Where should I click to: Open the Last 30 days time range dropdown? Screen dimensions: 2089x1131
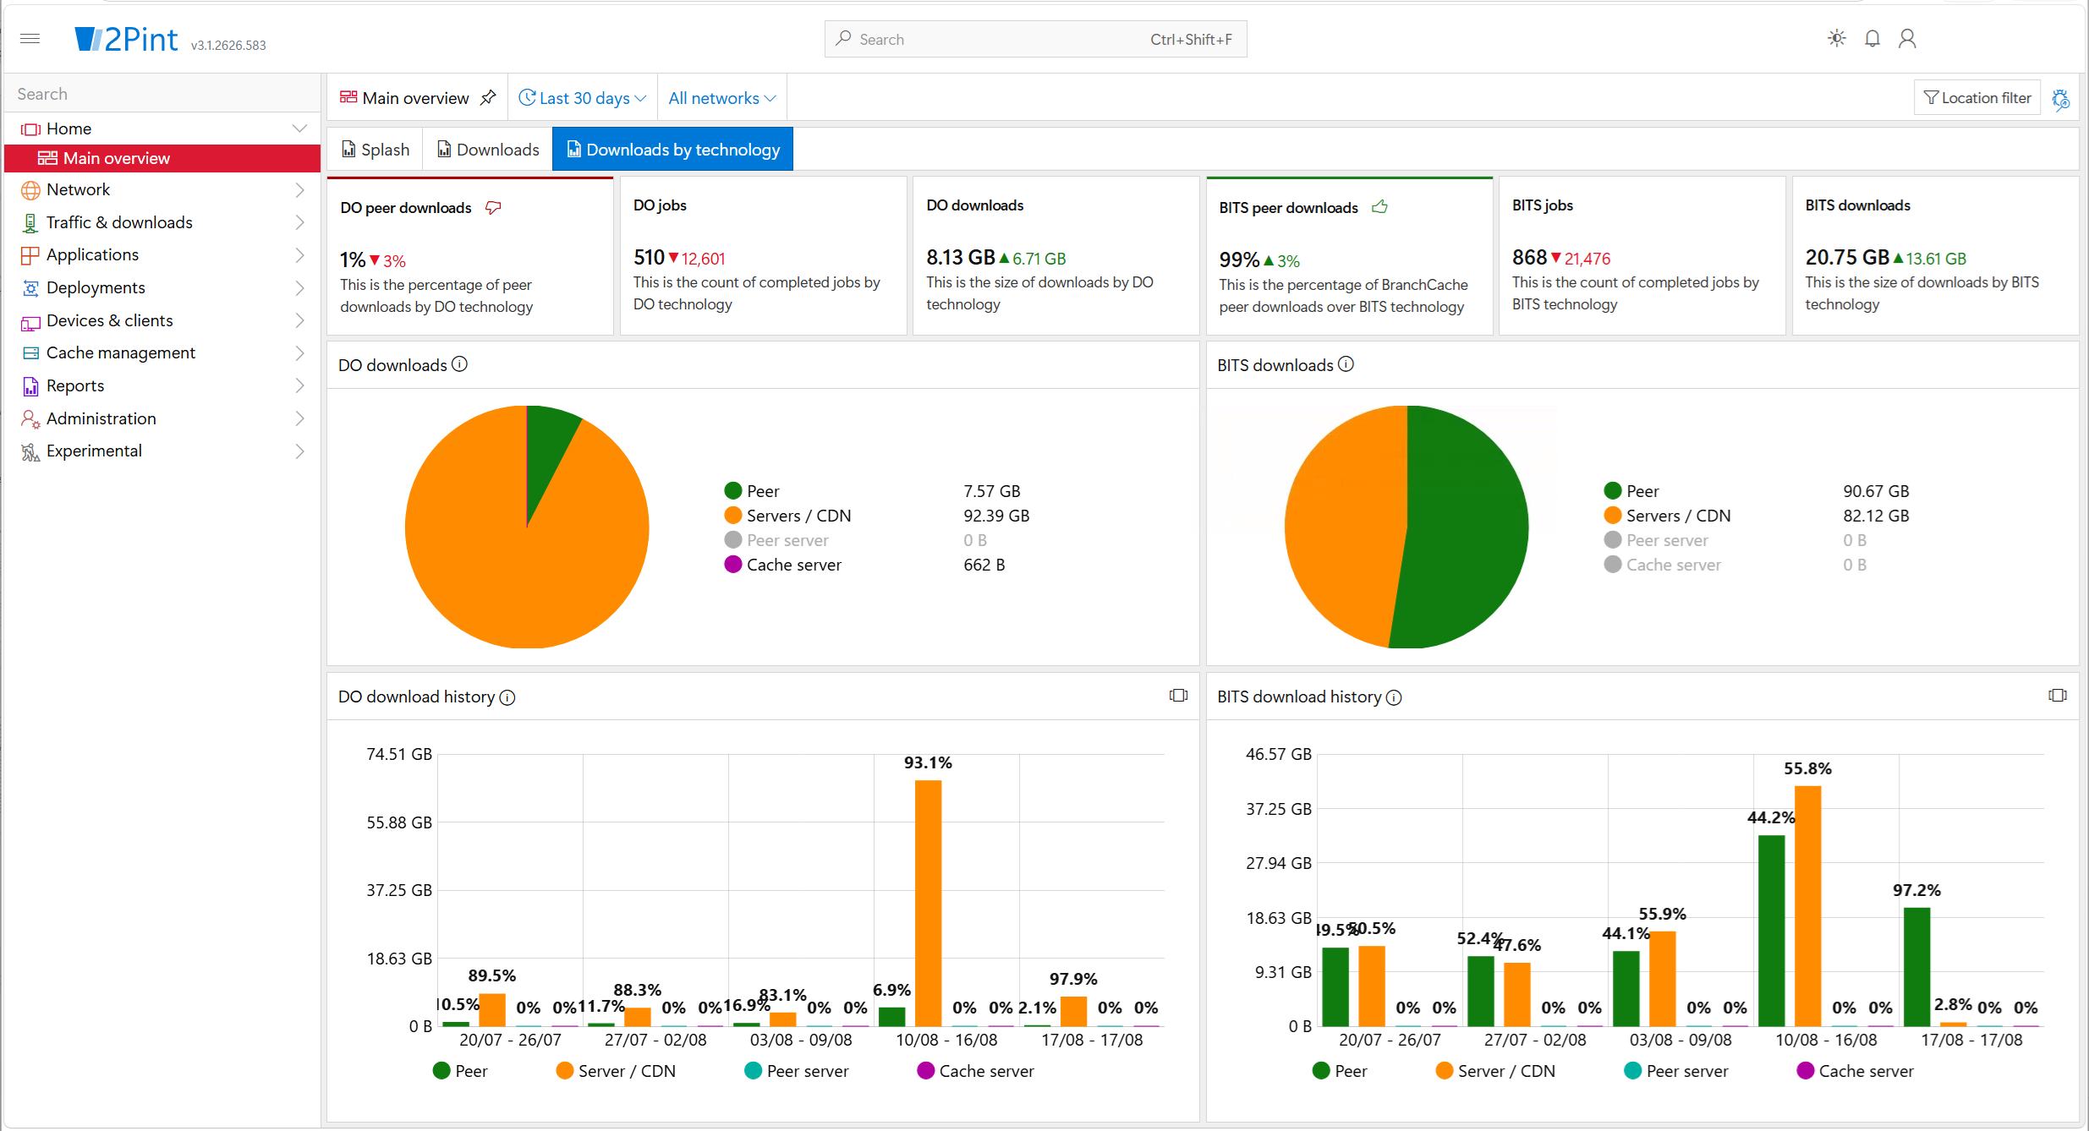(583, 98)
